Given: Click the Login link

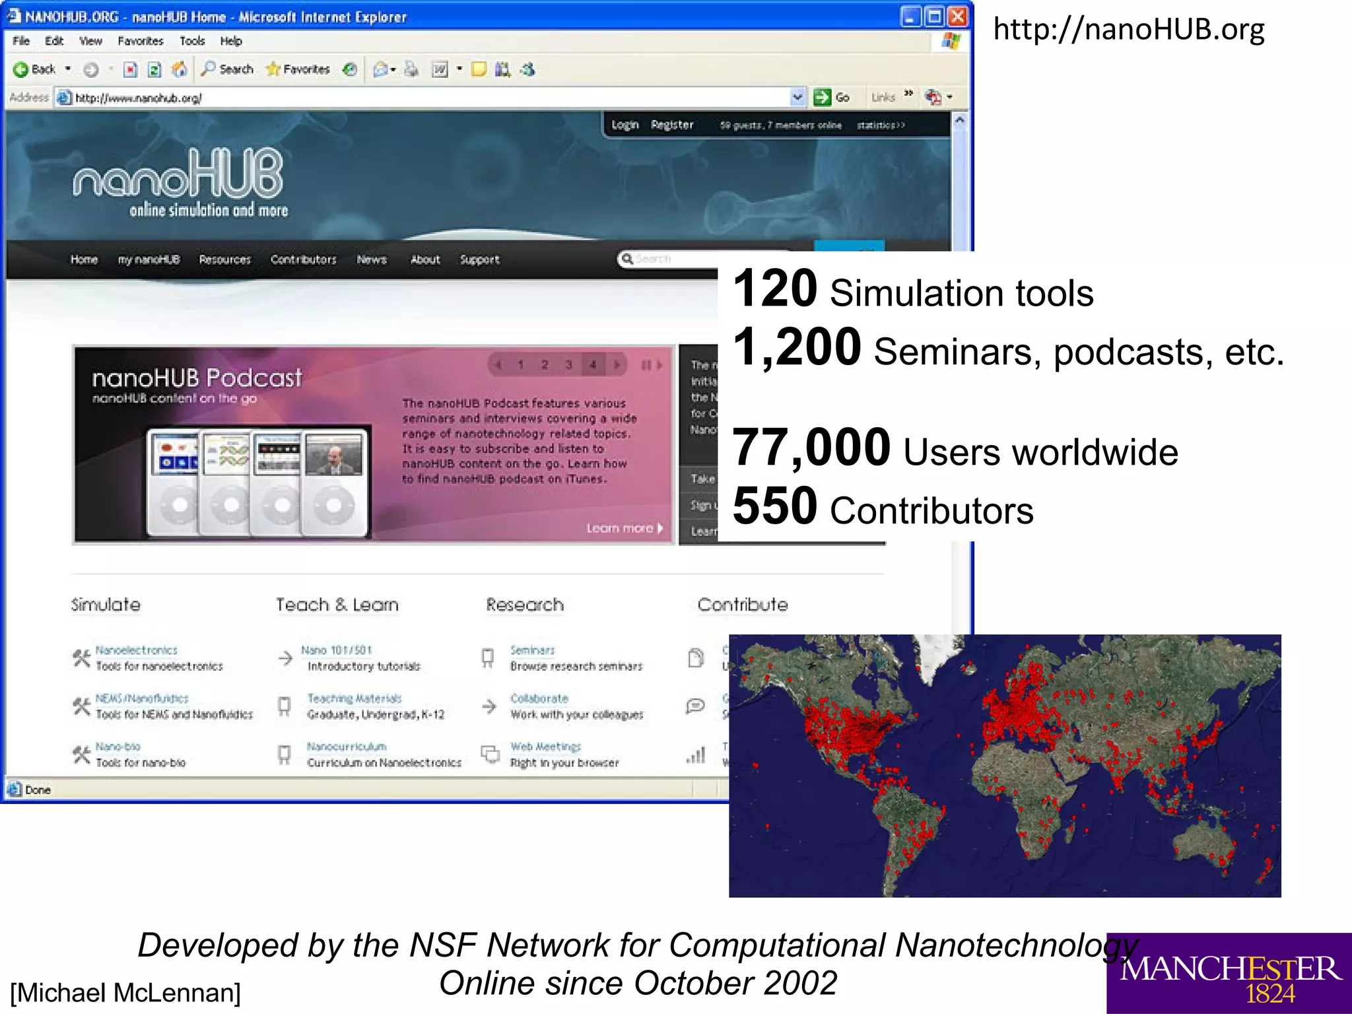Looking at the screenshot, I should click(x=625, y=125).
